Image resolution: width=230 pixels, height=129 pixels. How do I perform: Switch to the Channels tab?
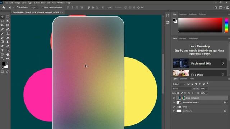(x=184, y=79)
